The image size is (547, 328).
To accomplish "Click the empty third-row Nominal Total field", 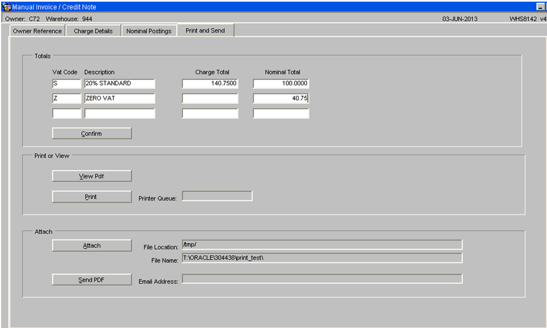I will tap(281, 113).
